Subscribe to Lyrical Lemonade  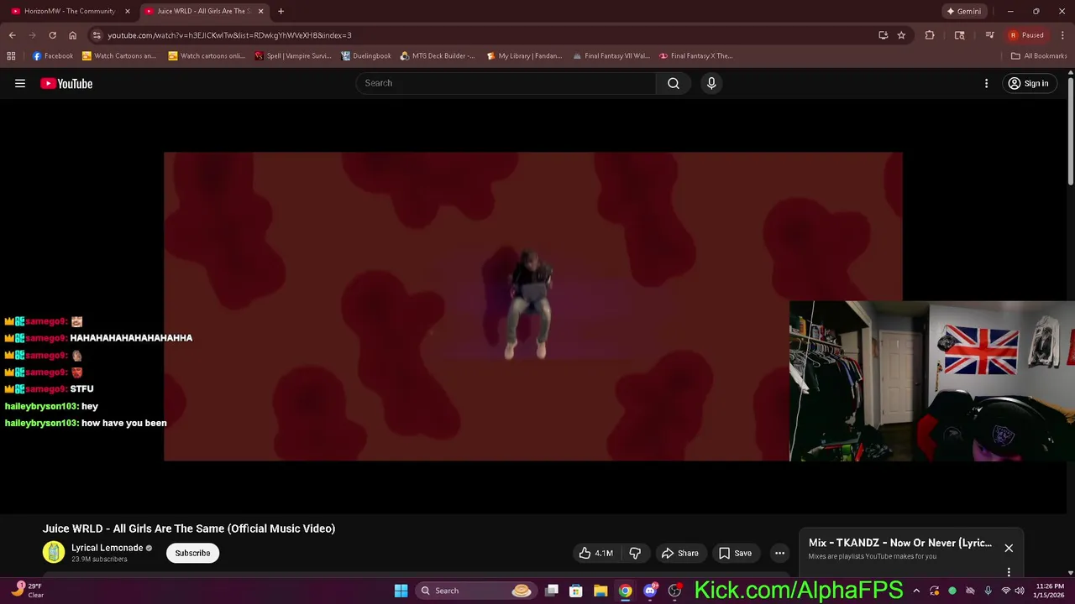[x=192, y=553]
